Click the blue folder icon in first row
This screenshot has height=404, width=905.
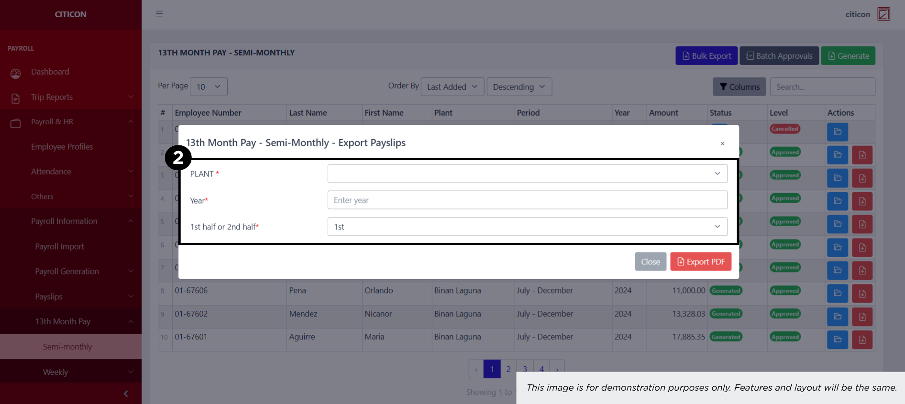pos(837,132)
